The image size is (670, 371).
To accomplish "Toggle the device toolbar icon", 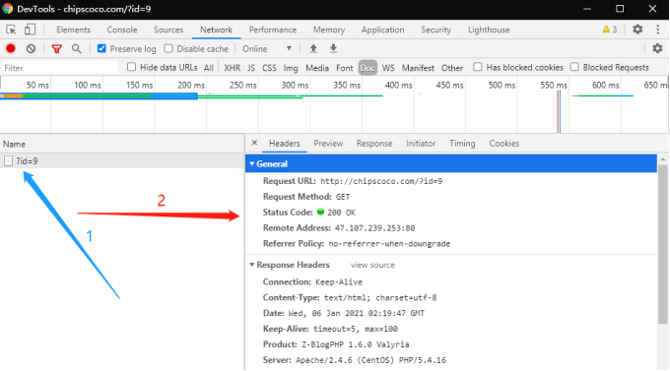I will [30, 30].
